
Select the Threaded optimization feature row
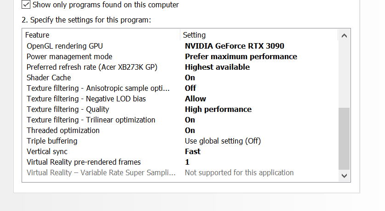(x=180, y=130)
